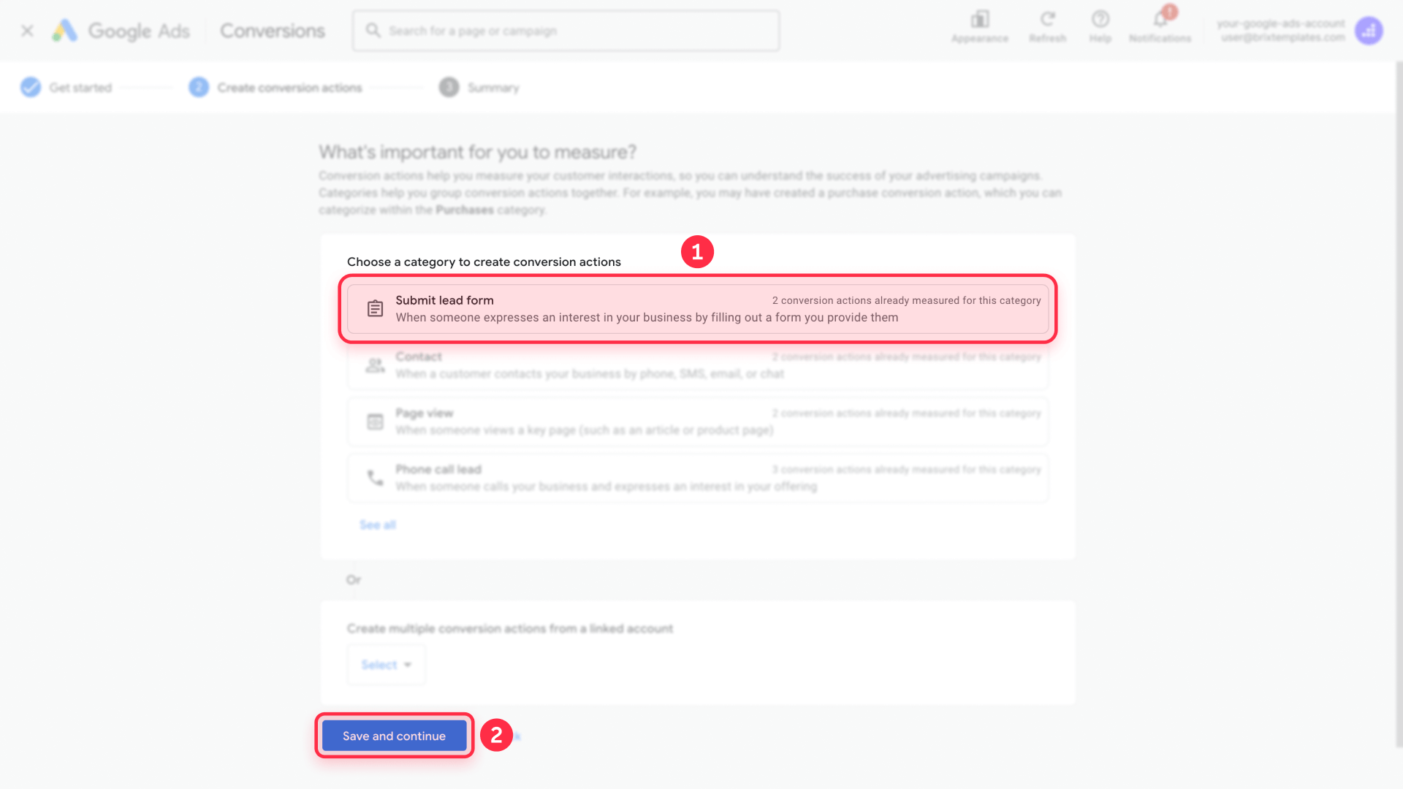Viewport: 1403px width, 789px height.
Task: Select the Phone call lead category
Action: point(697,478)
